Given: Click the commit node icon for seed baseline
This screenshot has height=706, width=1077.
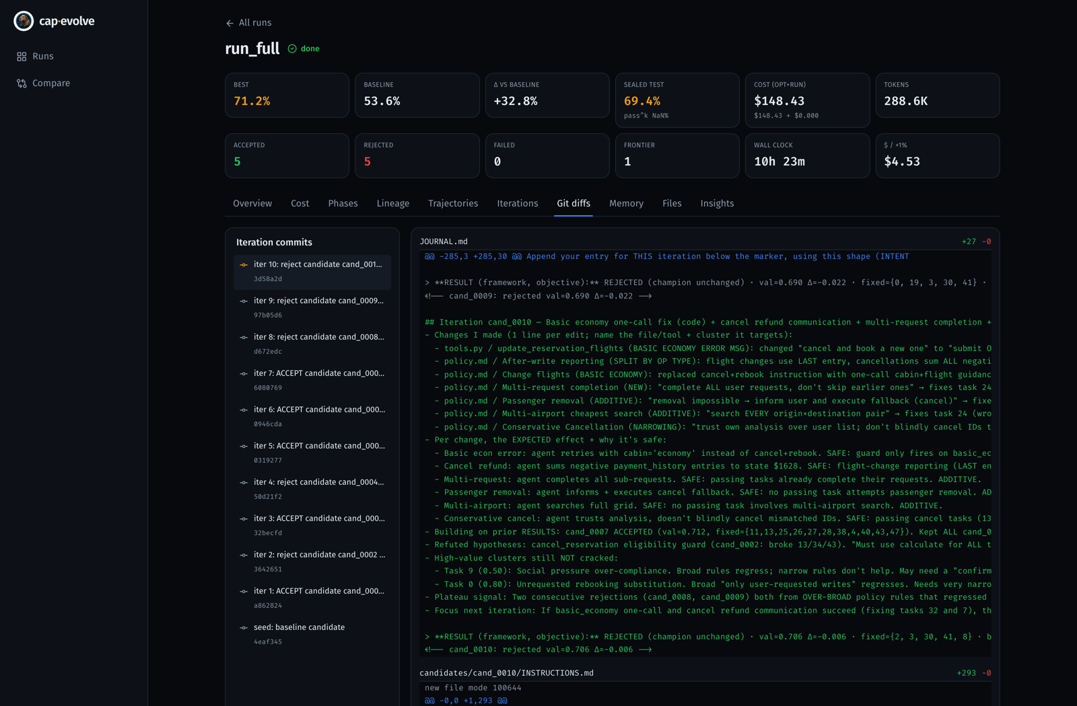Looking at the screenshot, I should (x=244, y=628).
